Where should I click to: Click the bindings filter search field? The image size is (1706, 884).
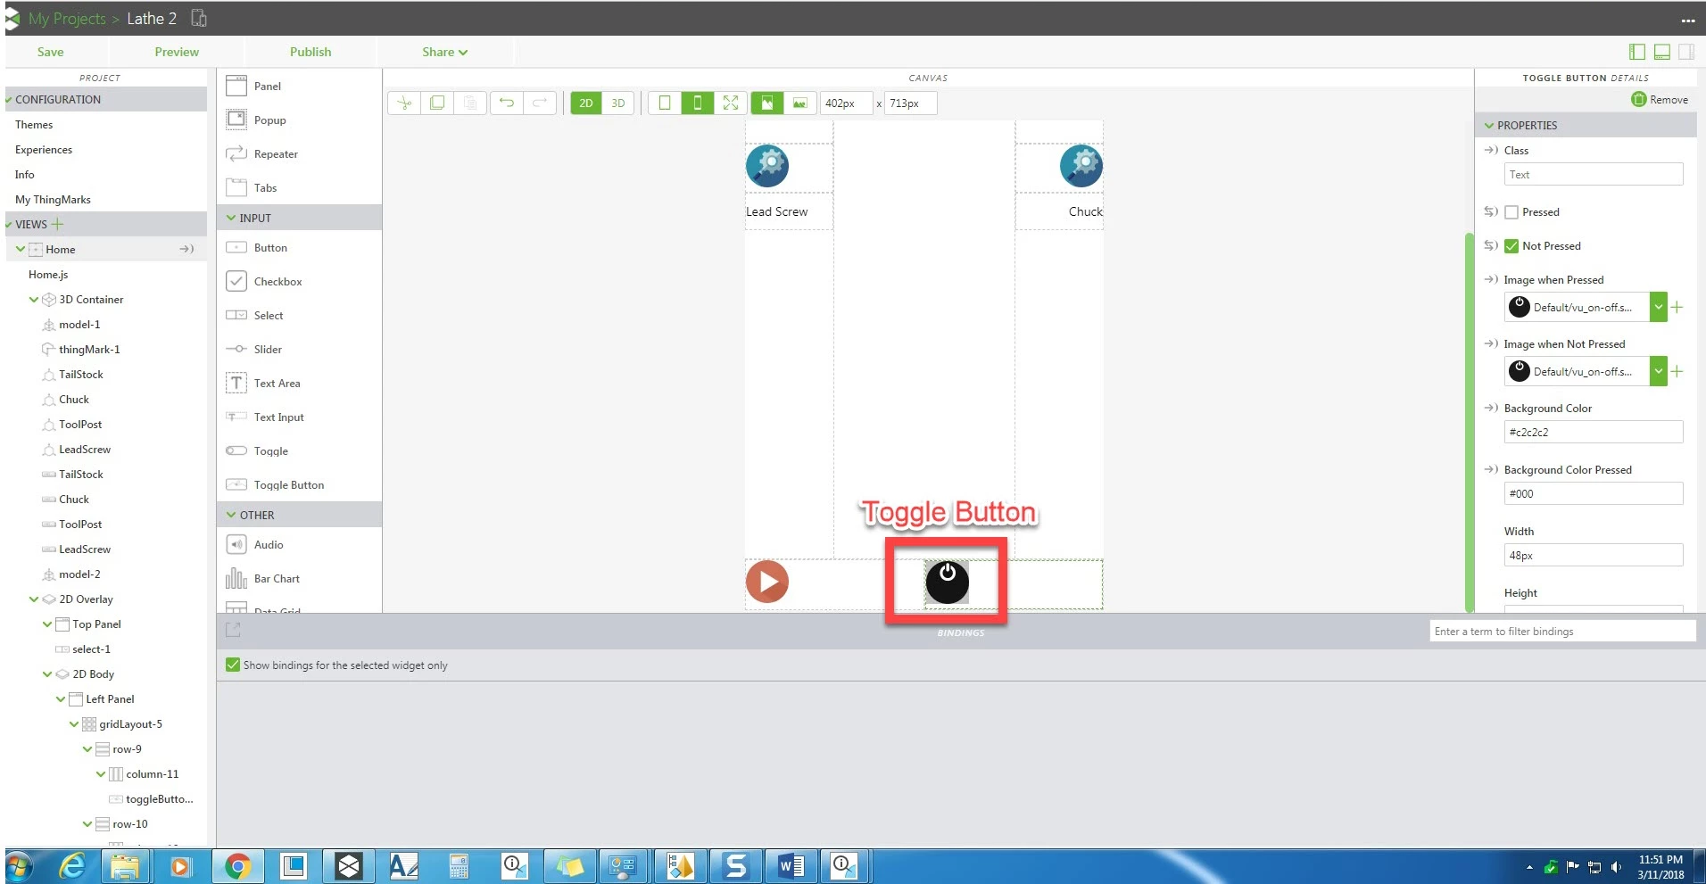pyautogui.click(x=1561, y=632)
